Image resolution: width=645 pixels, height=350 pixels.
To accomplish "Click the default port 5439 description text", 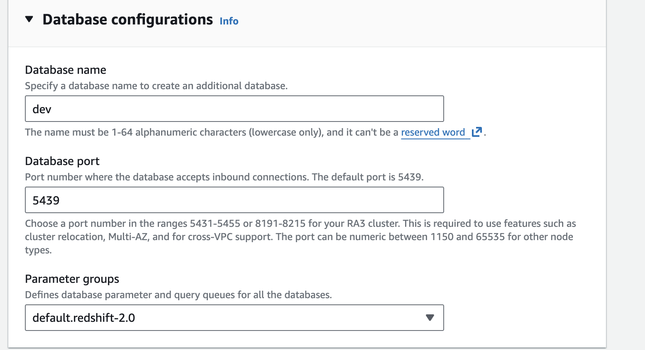I will [x=224, y=177].
